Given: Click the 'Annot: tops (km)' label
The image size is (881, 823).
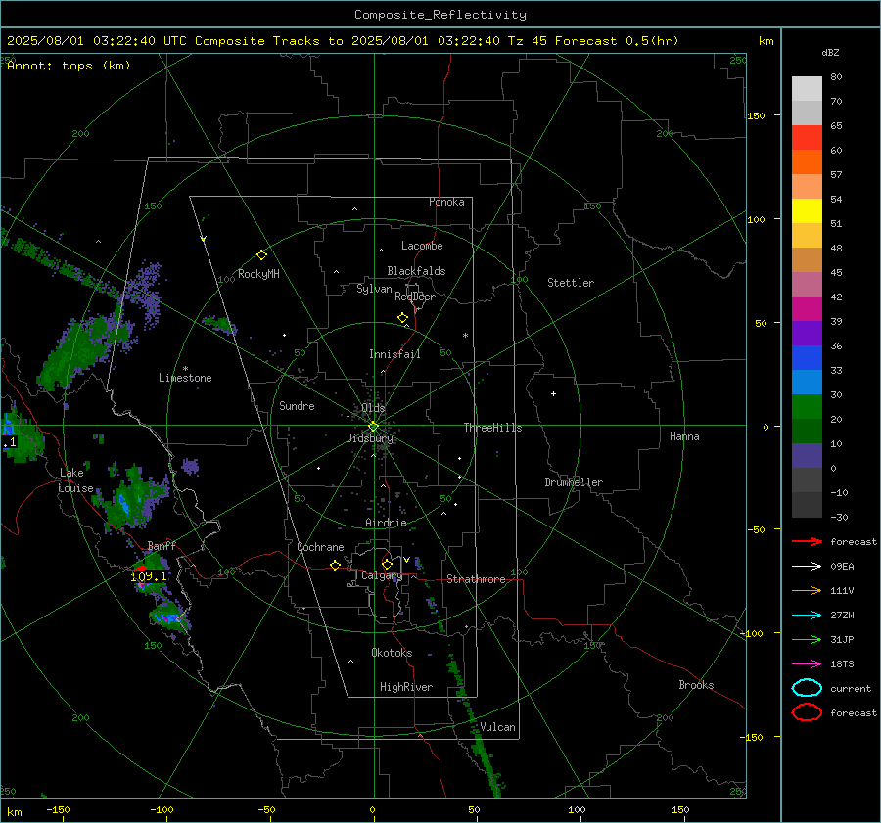Looking at the screenshot, I should pos(69,66).
